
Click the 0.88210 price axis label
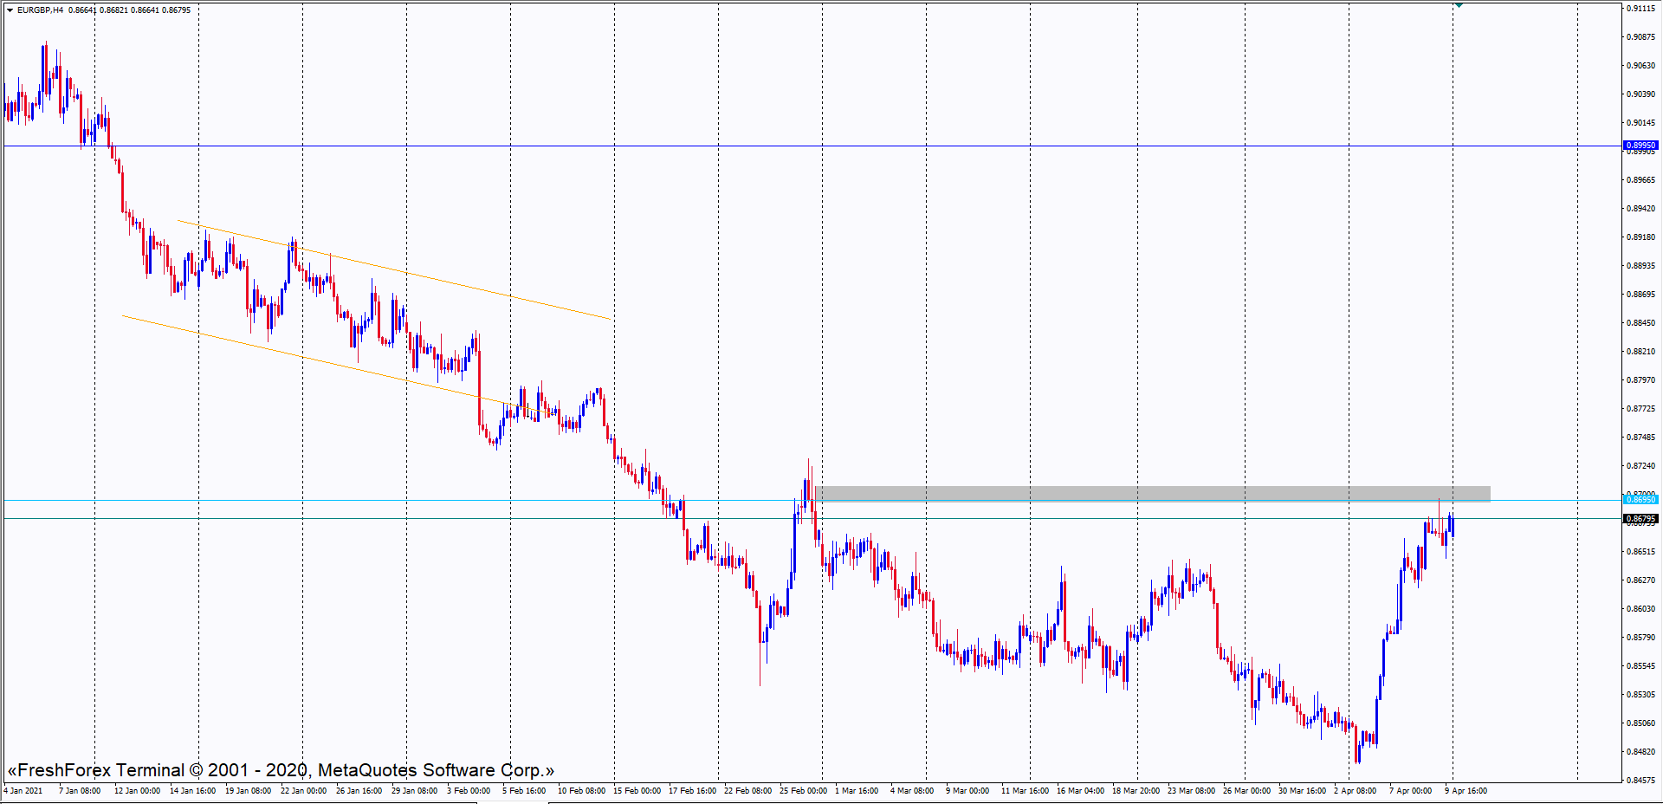1640,352
